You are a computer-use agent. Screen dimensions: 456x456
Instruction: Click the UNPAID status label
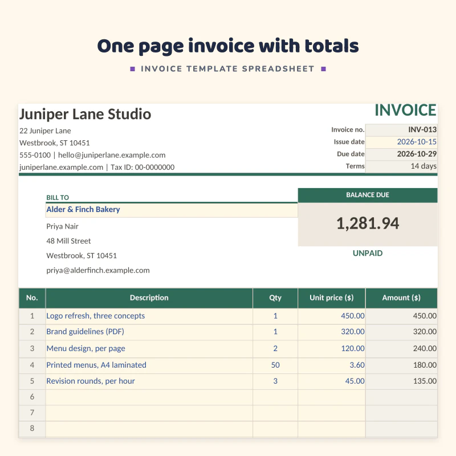(368, 253)
